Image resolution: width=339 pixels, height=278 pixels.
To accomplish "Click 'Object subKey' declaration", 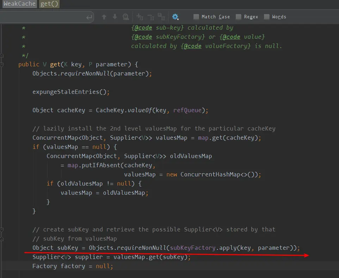I will [55, 248].
